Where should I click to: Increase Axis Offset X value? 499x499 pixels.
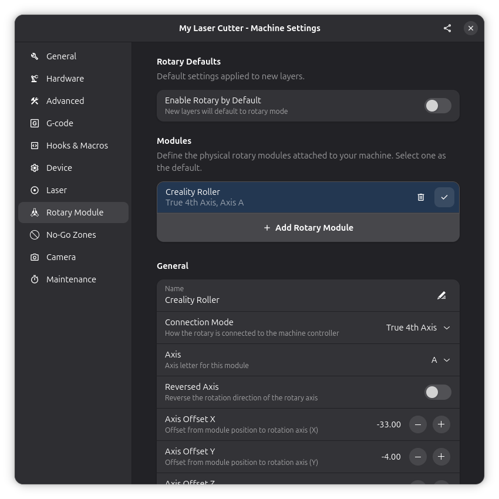click(x=441, y=424)
